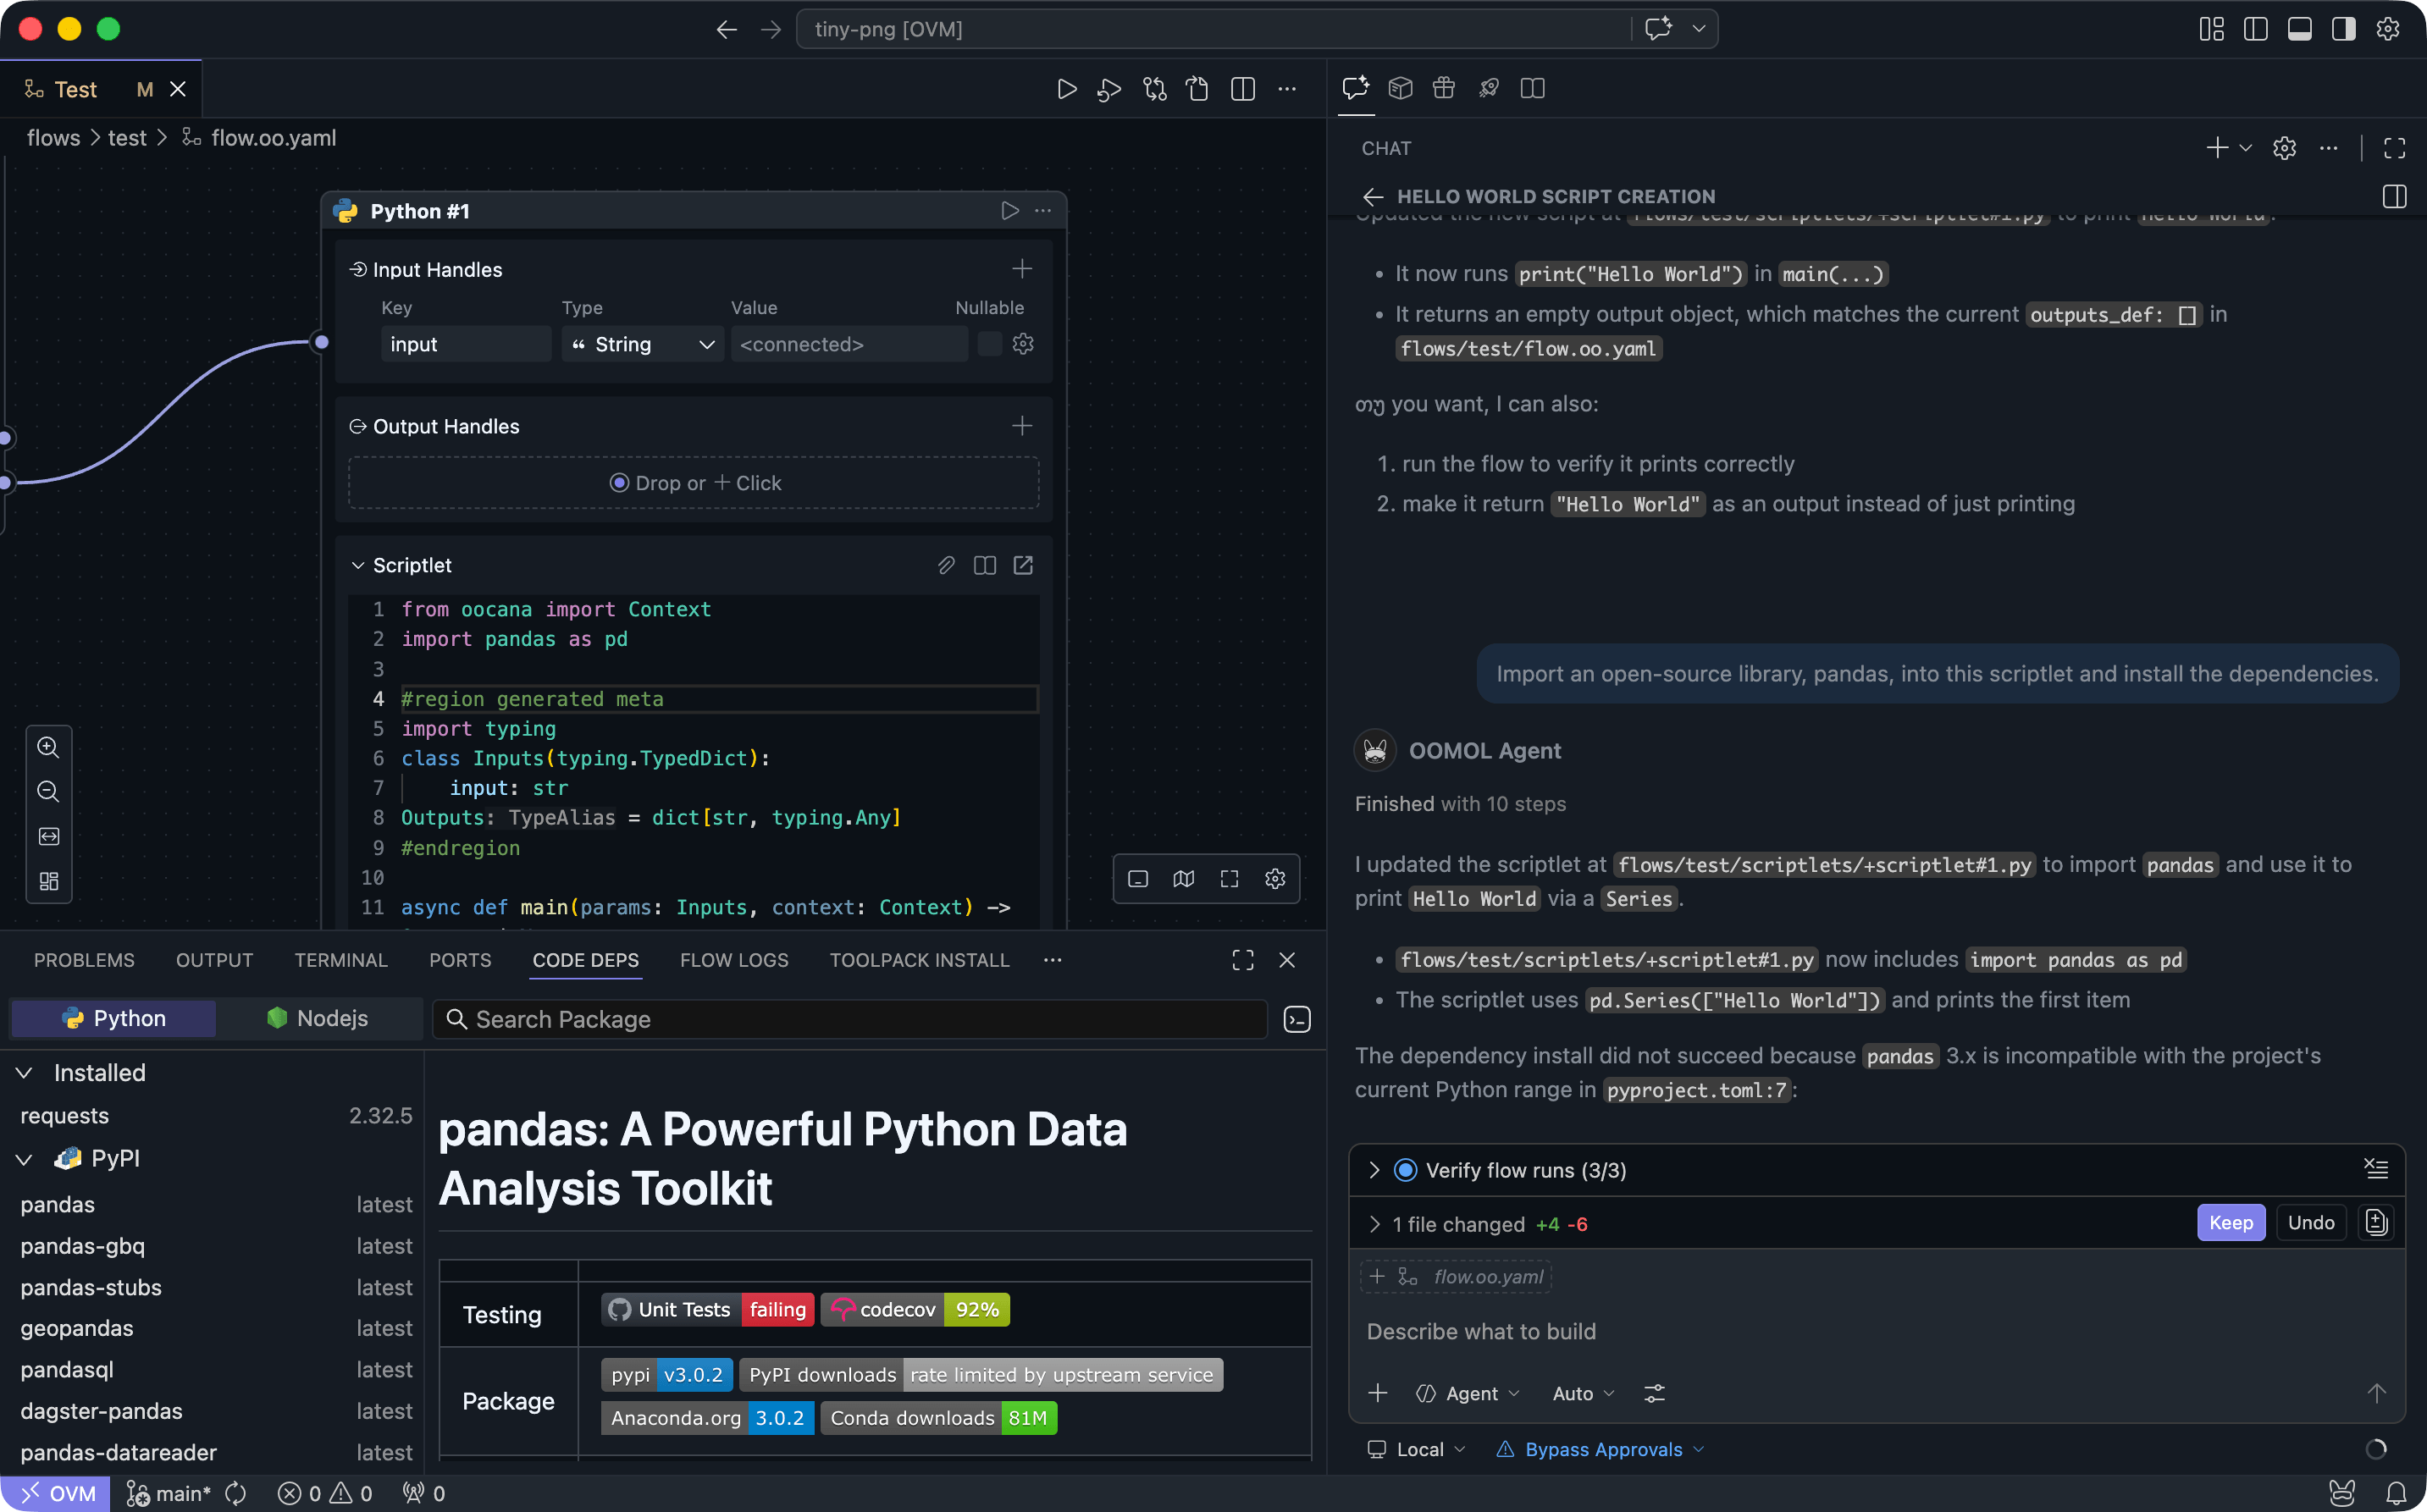The width and height of the screenshot is (2427, 1512).
Task: Open the chat panel icon
Action: [x=1356, y=88]
